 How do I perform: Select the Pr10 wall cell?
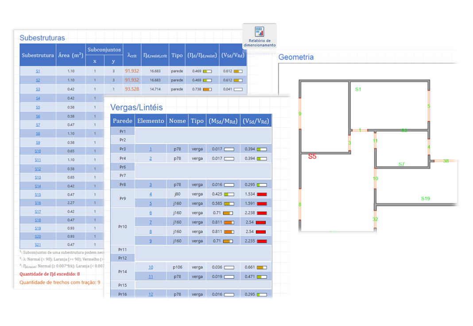122,227
